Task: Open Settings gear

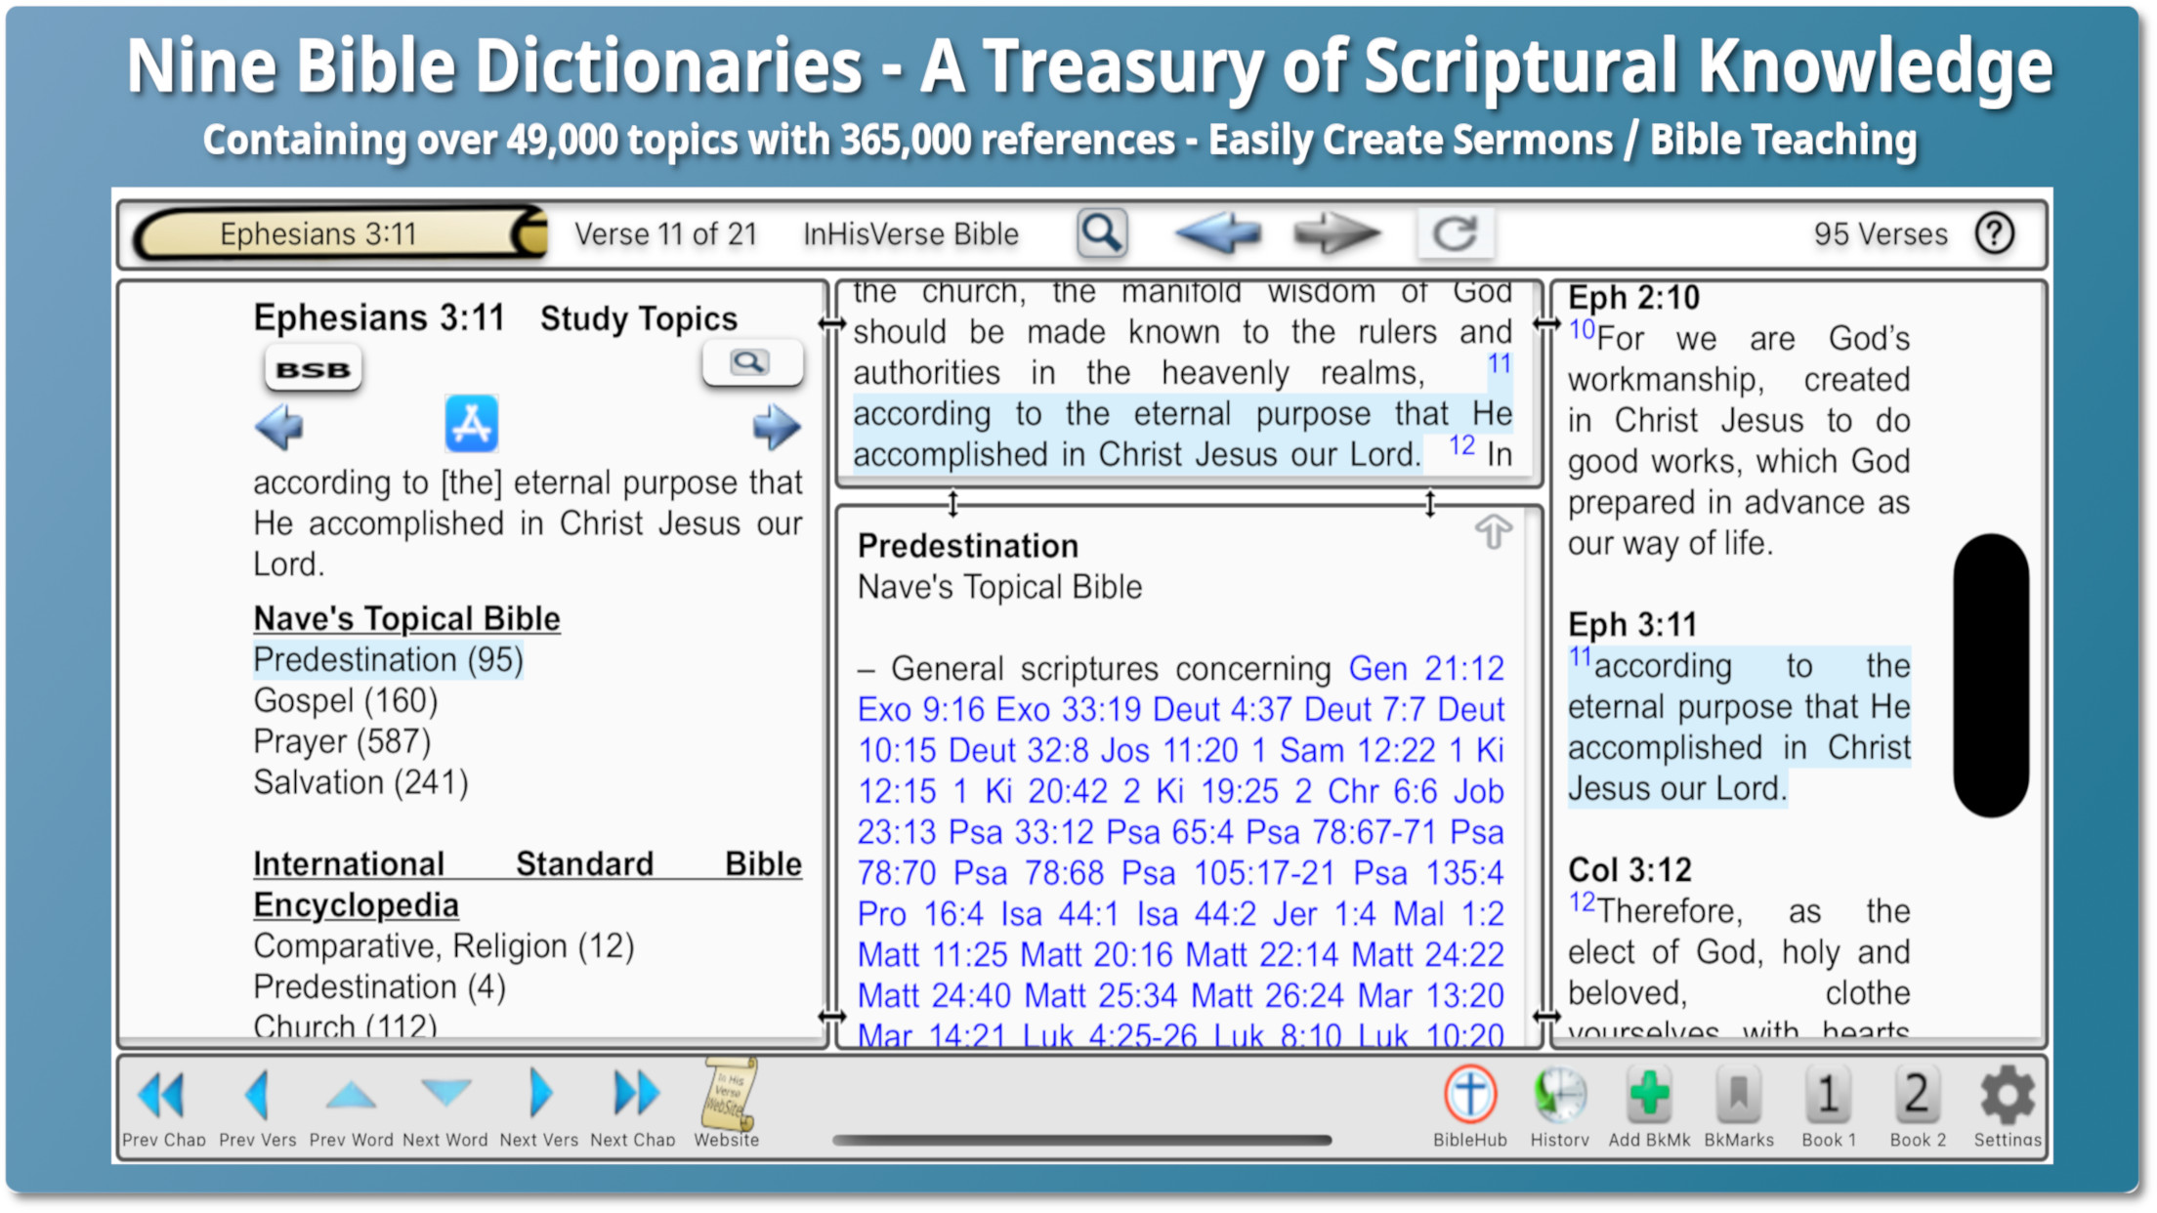Action: 2008,1107
